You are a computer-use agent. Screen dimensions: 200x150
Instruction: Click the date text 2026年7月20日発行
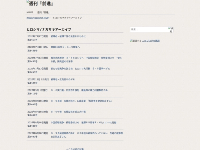pyautogui.click(x=38, y=47)
